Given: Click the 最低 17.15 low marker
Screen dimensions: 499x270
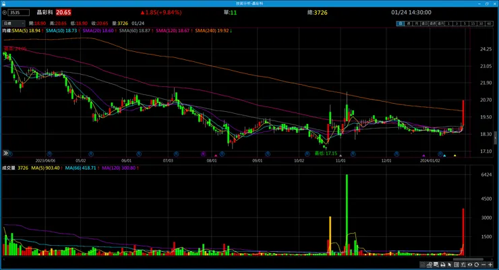Looking at the screenshot, I should pos(326,154).
